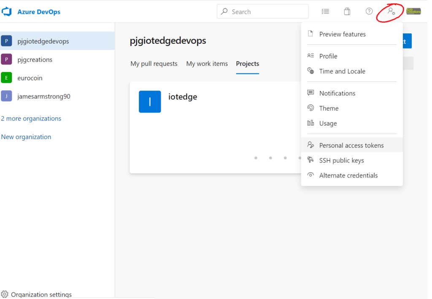Click the Preview features document icon
This screenshot has width=432, height=299.
310,34
